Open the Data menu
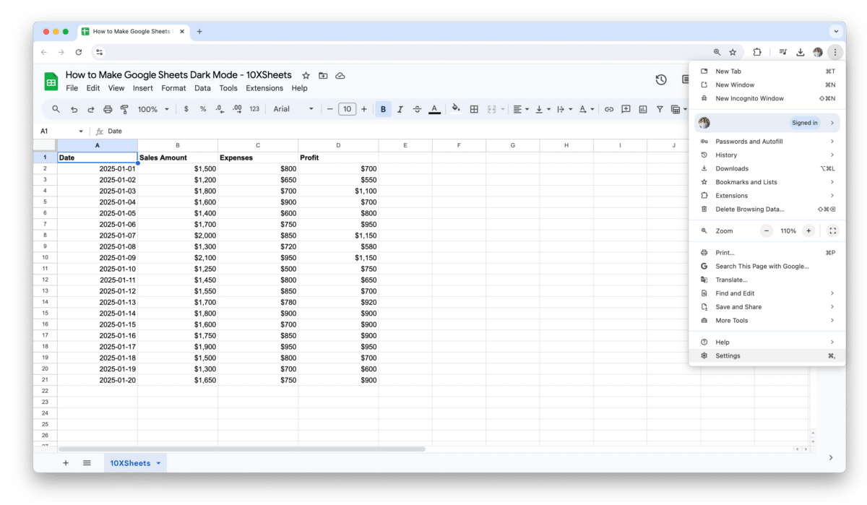867x505 pixels. 202,87
